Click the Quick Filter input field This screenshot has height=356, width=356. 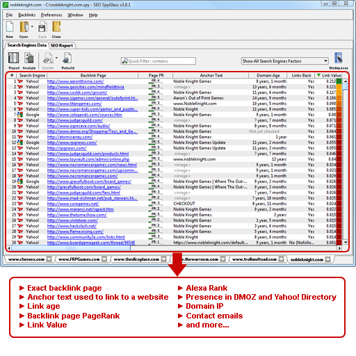(159, 61)
